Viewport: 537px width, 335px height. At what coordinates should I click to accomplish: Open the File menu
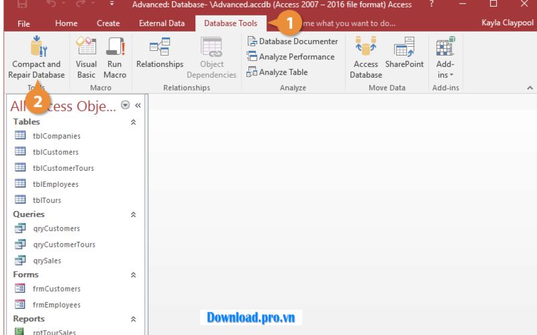tap(23, 23)
